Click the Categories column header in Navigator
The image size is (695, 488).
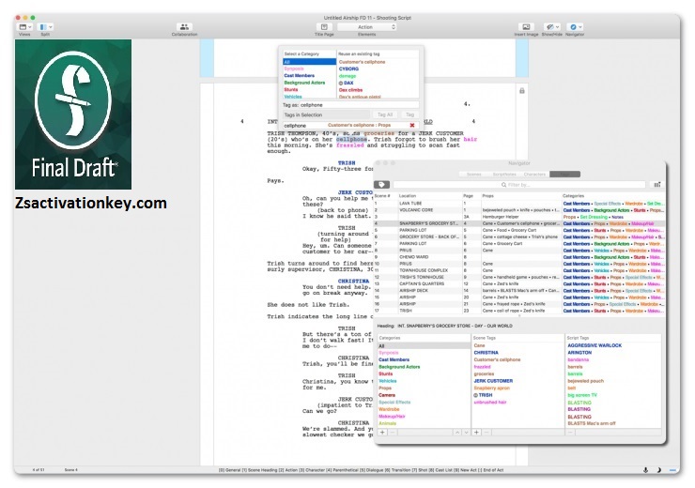(573, 196)
